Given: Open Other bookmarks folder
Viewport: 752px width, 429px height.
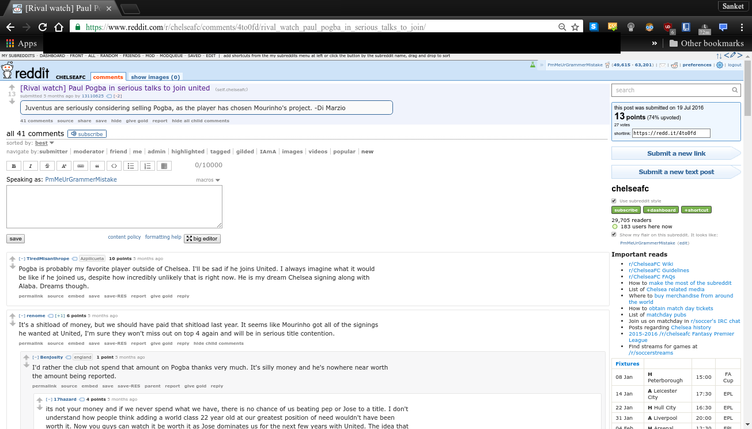Looking at the screenshot, I should click(706, 43).
